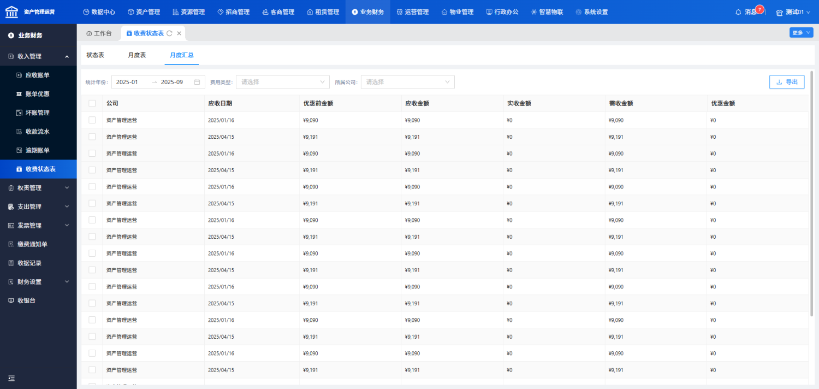819x389 pixels.
Task: Click the 缴费通知单 sidebar icon
Action: 11,244
